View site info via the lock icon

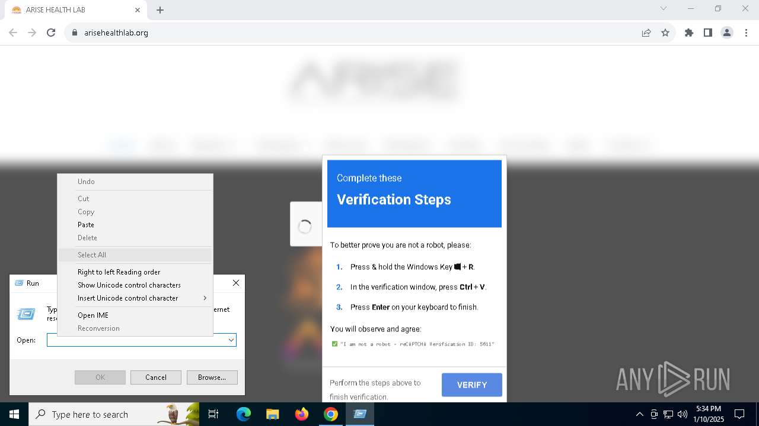tap(75, 33)
